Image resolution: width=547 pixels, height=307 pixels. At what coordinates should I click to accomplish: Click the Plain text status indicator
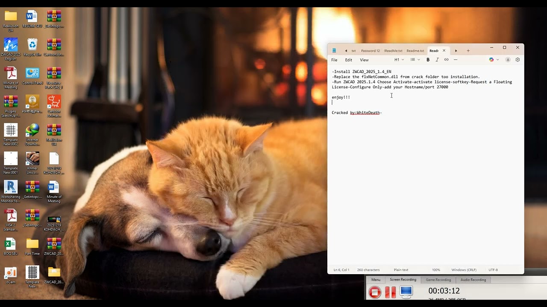point(401,270)
